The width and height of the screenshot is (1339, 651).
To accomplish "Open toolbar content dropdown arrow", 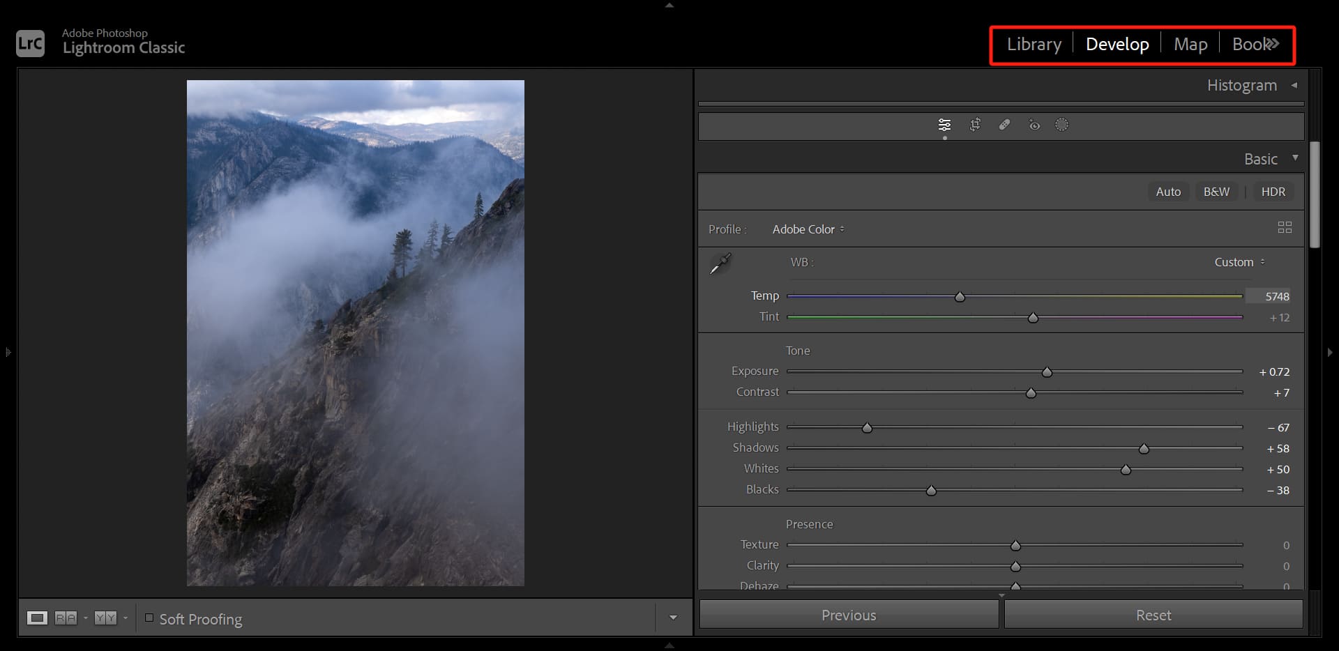I will (x=673, y=618).
